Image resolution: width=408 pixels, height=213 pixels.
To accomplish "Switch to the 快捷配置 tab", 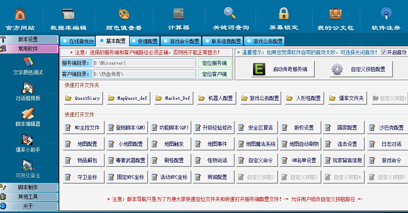I will point(144,41).
